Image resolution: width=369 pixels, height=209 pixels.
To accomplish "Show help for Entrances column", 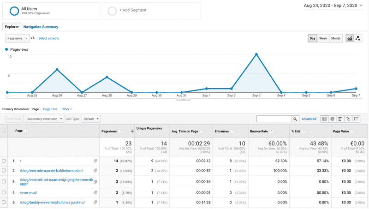I will pos(232,131).
